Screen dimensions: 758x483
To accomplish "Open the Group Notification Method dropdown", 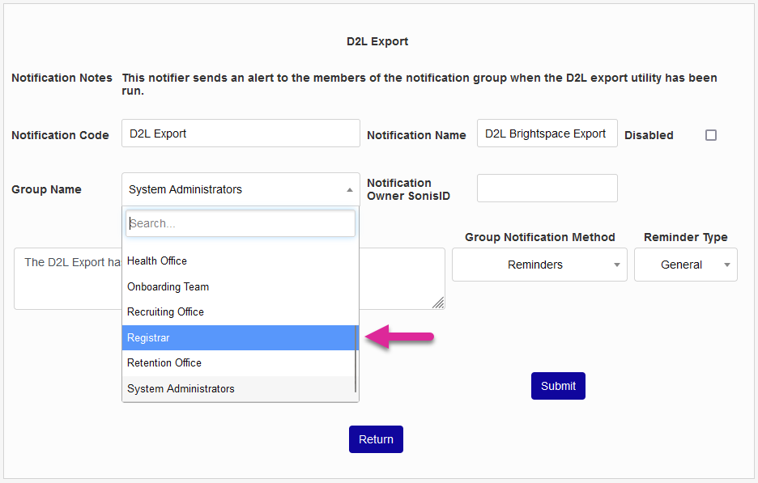I will coord(539,265).
